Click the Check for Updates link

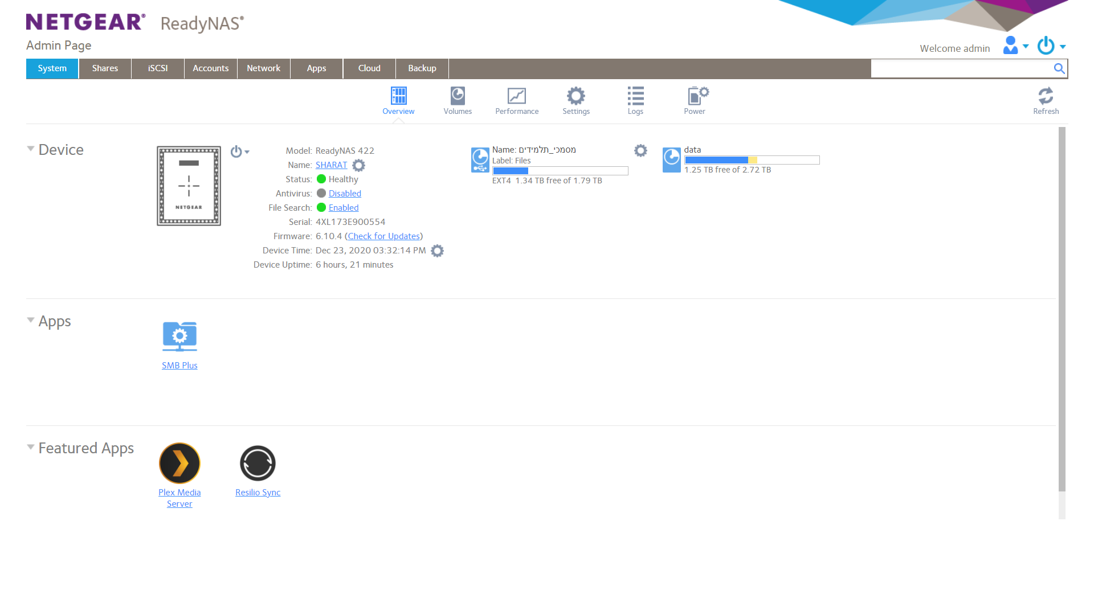coord(383,236)
